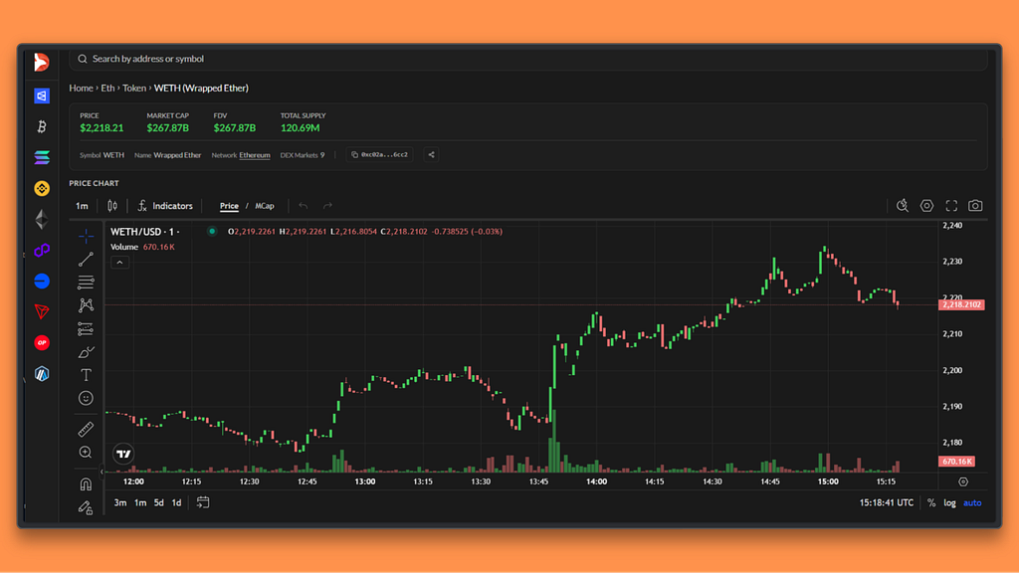Copy the 0xc02a...6cc2 contract address
The image size is (1019, 573).
tap(379, 154)
